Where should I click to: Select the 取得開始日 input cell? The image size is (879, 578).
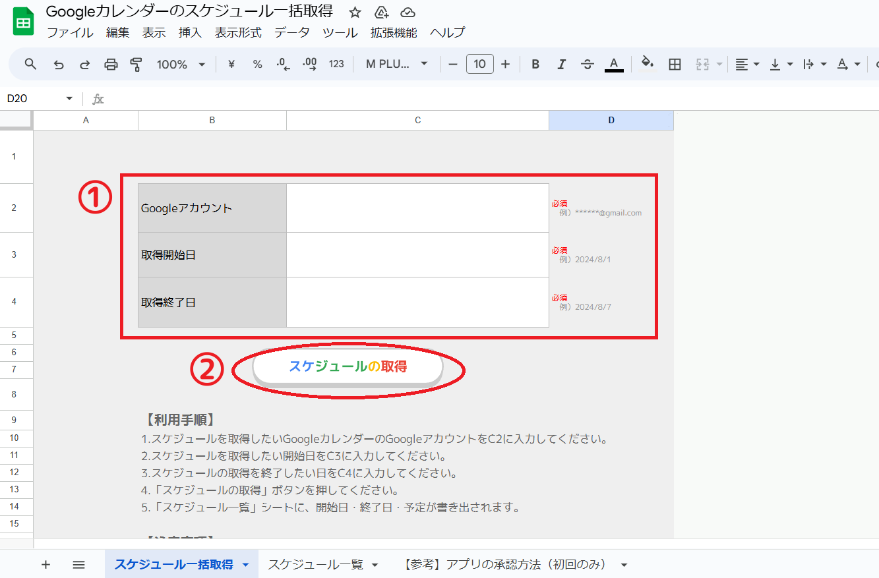(417, 254)
